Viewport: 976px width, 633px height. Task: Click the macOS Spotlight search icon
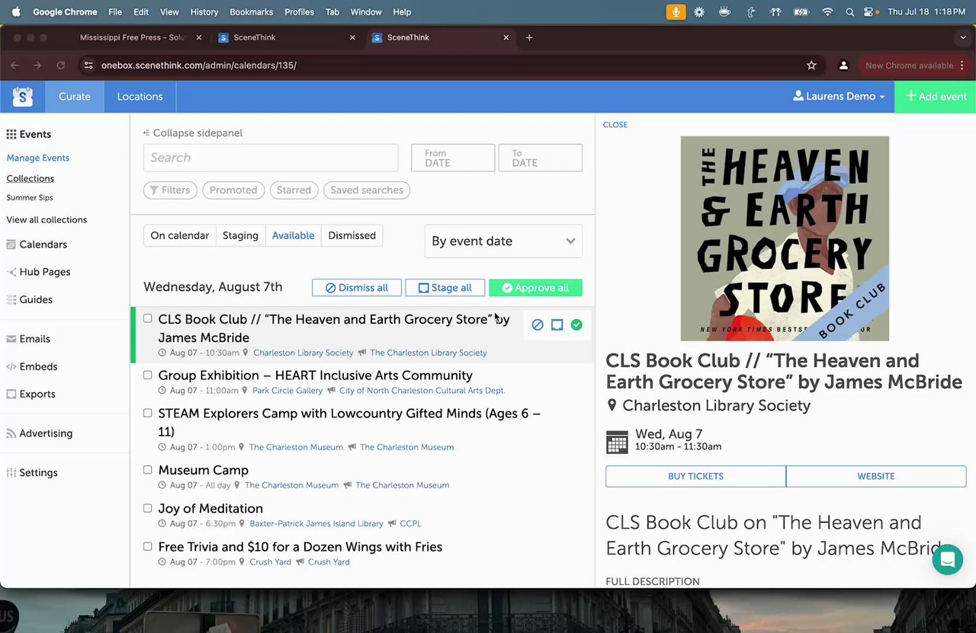point(849,12)
